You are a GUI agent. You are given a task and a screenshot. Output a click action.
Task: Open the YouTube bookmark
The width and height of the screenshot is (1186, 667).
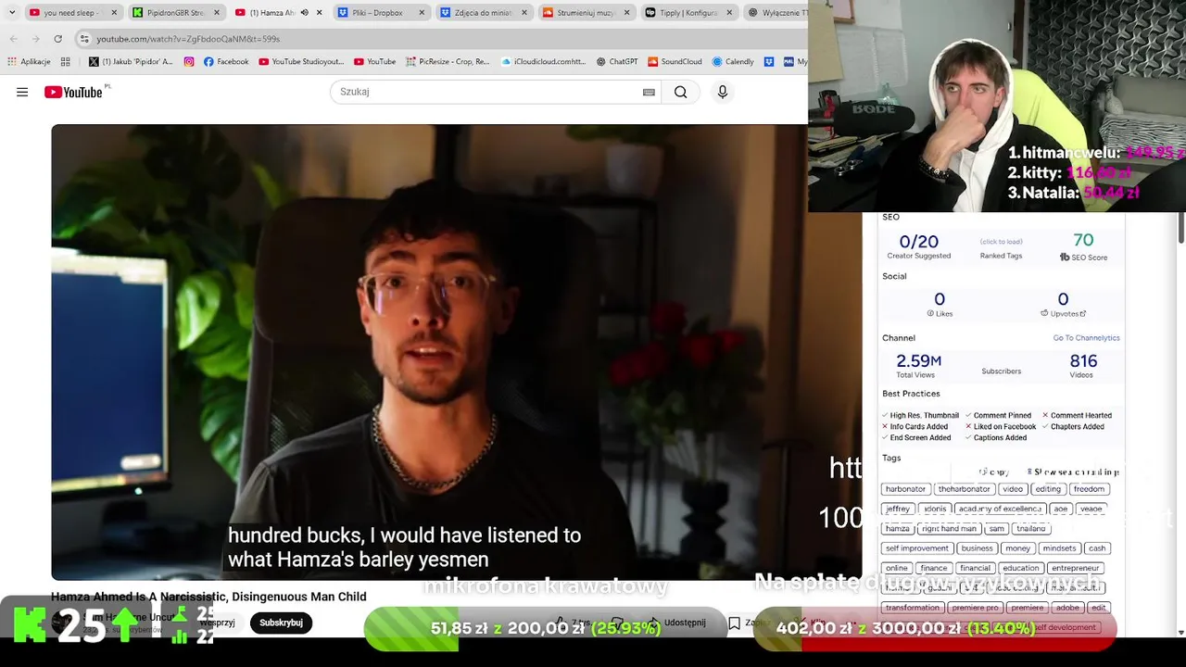click(375, 62)
